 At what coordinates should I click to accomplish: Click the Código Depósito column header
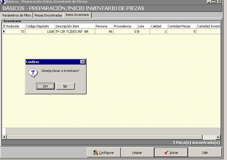(x=40, y=26)
